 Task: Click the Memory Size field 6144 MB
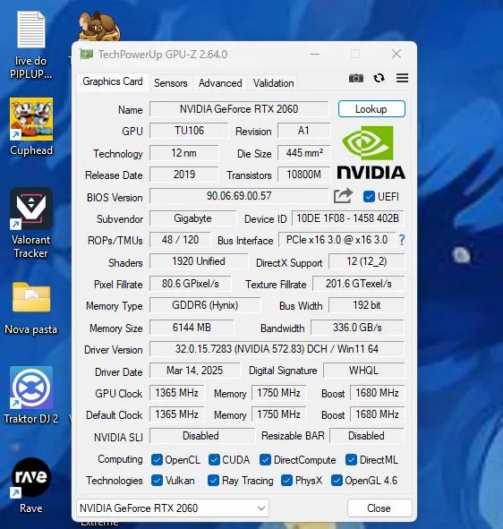192,328
